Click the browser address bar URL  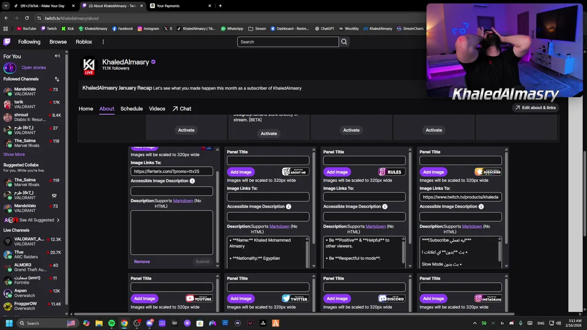click(x=72, y=18)
